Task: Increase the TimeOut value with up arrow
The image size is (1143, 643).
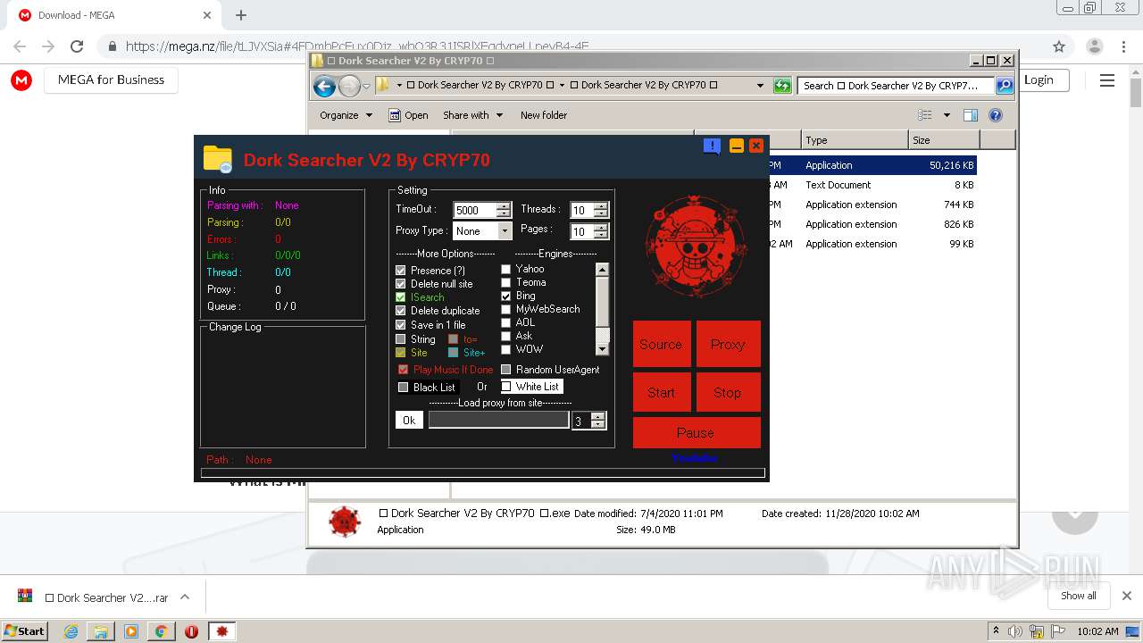Action: click(503, 206)
